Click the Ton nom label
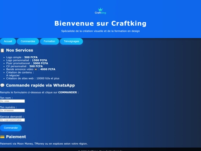Image resolution: width=201 pixels, height=151 pixels. [x=6, y=98]
